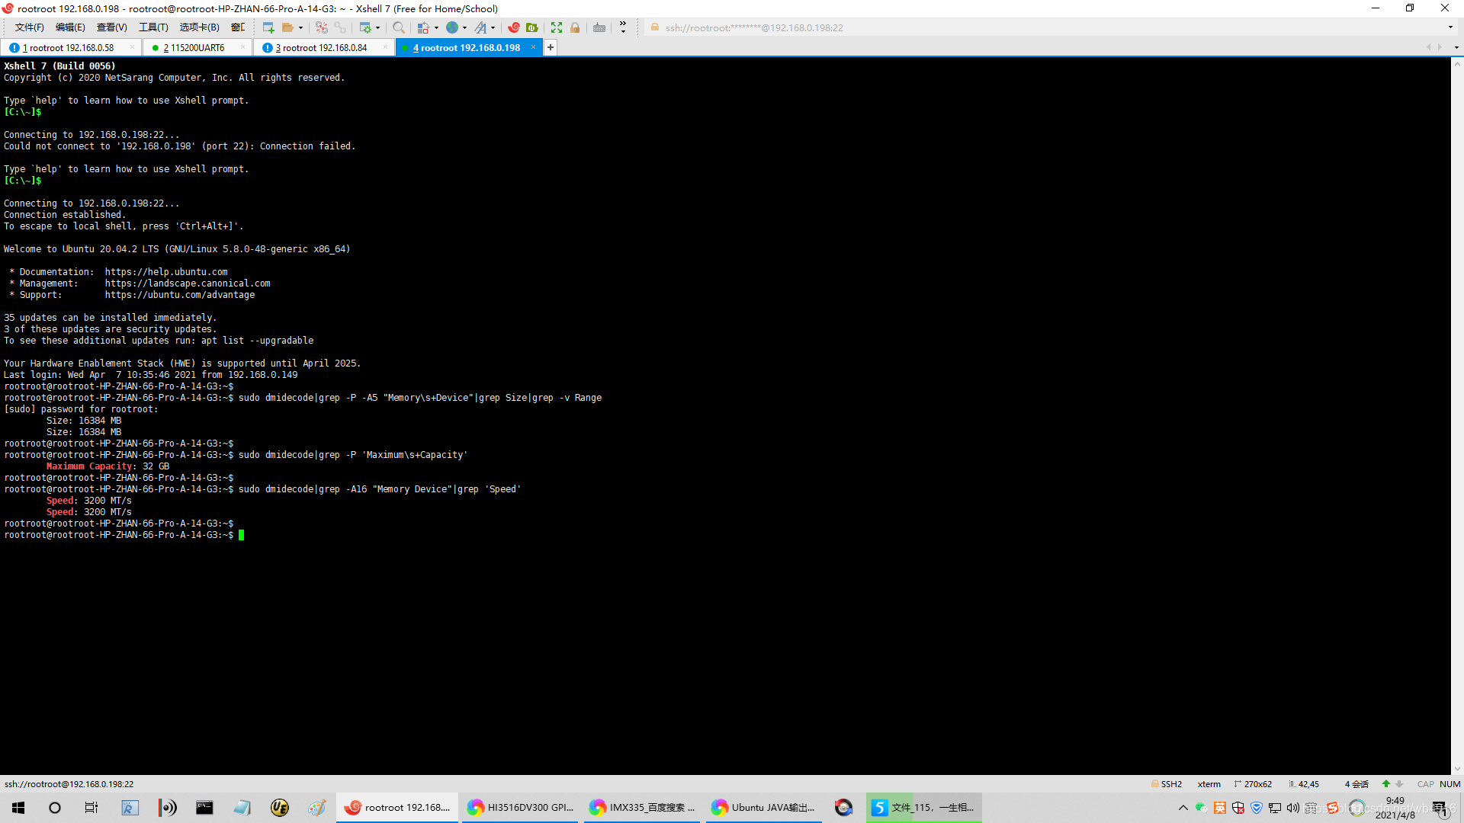Click the Xftp green toolbar icon
This screenshot has width=1464, height=823.
[532, 27]
